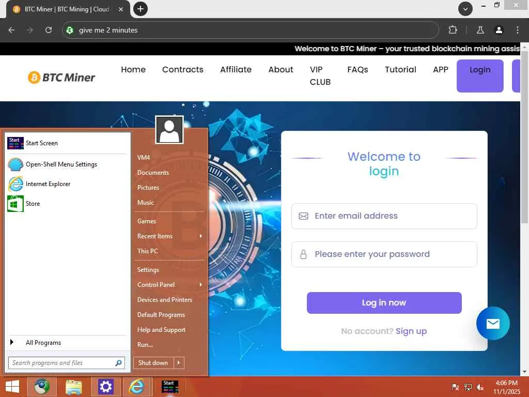Select the BTC Miner browser tab
Image resolution: width=529 pixels, height=397 pixels.
pyautogui.click(x=68, y=9)
